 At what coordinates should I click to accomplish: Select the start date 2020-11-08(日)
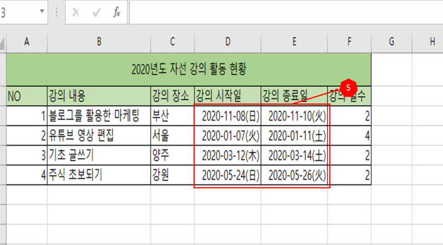[228, 116]
